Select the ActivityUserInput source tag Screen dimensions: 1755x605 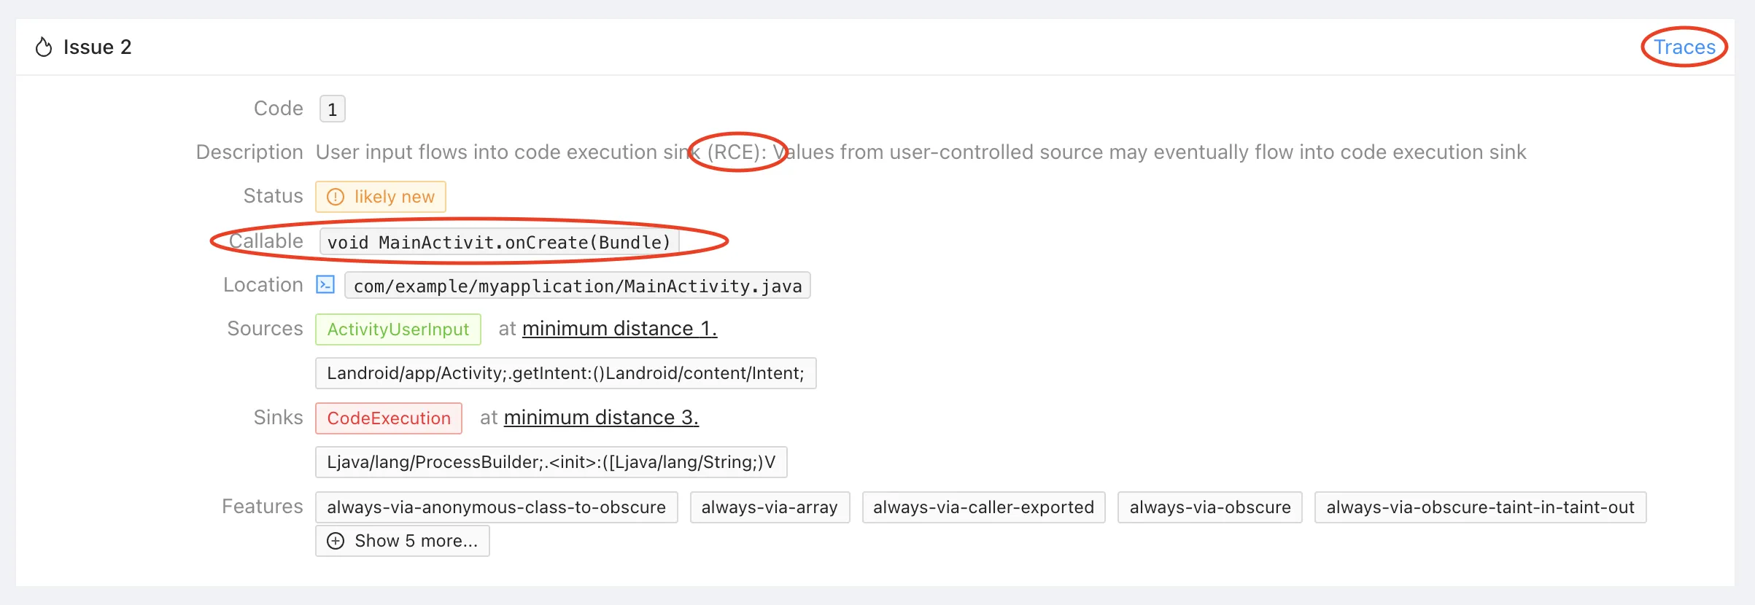point(398,329)
